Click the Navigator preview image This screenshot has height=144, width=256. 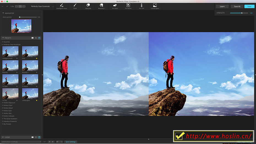[21, 26]
